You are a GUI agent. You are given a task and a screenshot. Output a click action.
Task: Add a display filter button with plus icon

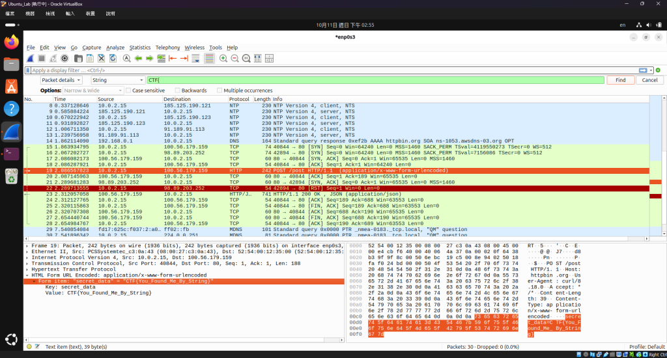(x=658, y=70)
